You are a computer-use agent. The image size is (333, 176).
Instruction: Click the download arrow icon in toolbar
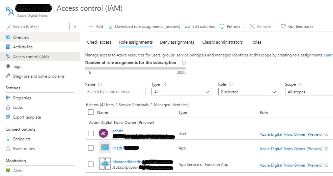(x=110, y=26)
